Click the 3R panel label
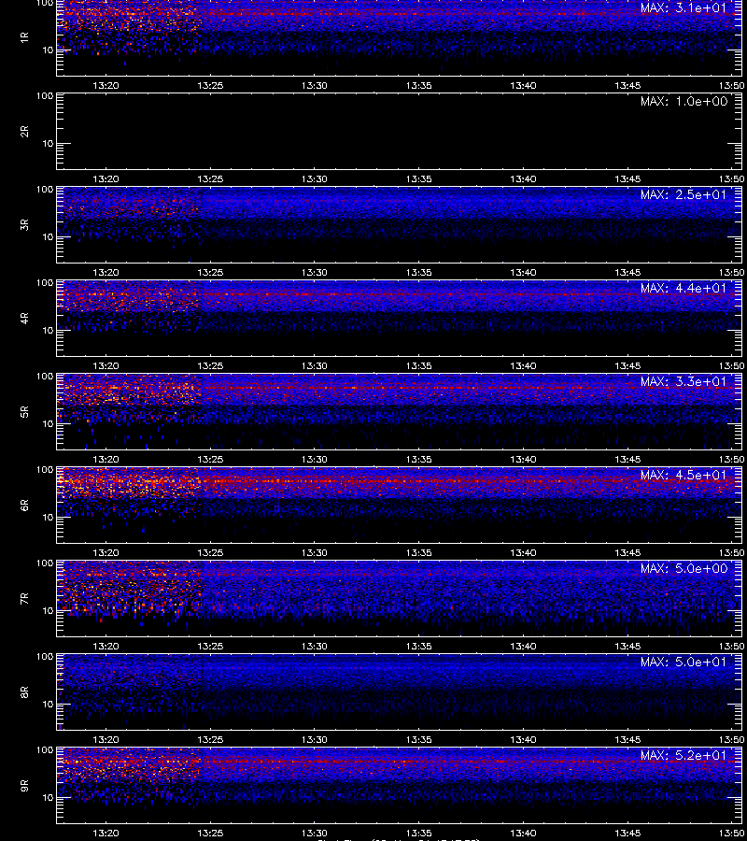The image size is (747, 841). (24, 224)
